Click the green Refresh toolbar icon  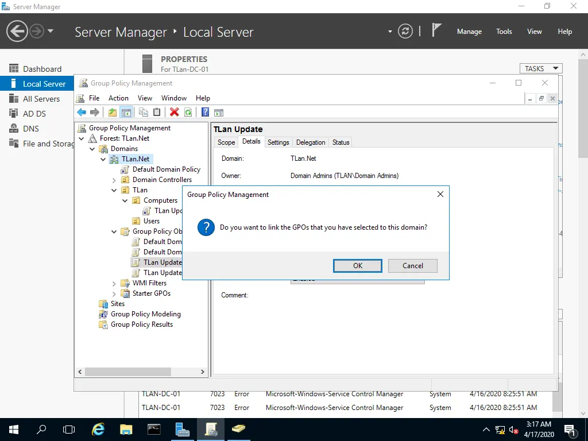point(188,112)
